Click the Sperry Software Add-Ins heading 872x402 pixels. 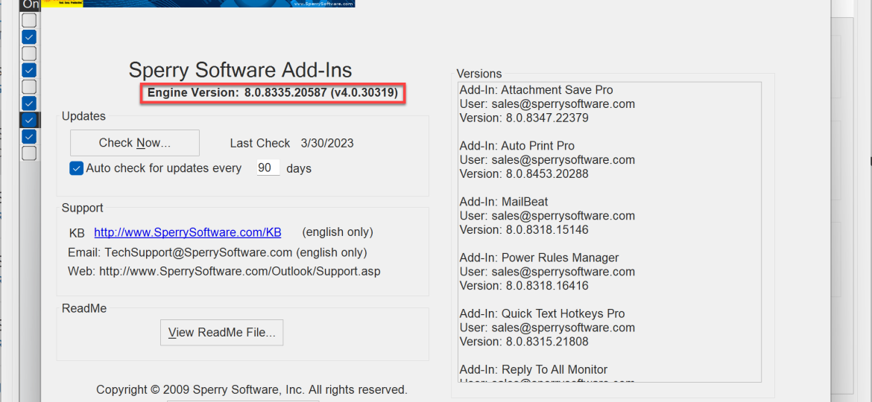click(x=240, y=70)
